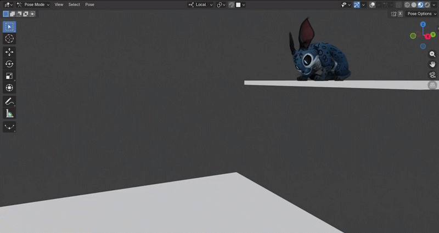The width and height of the screenshot is (439, 233).
Task: Click the blue Z axis gizmo handle
Action: [x=423, y=25]
